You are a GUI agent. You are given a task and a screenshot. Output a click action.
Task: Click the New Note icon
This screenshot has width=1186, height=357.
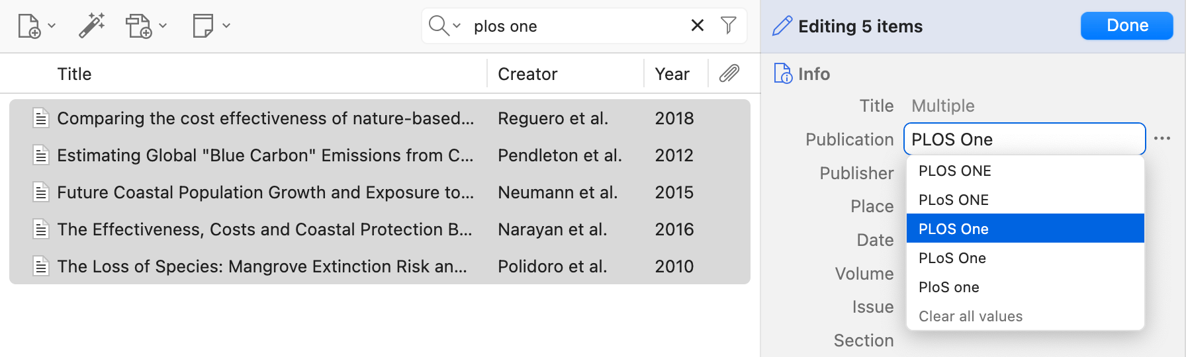coord(203,26)
